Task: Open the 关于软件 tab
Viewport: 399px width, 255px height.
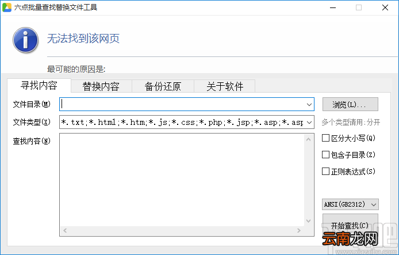Action: point(225,86)
